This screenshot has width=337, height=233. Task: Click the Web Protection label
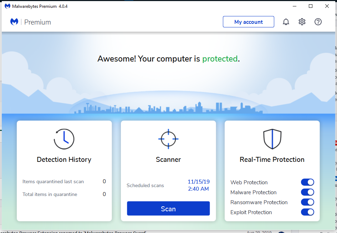coord(249,182)
